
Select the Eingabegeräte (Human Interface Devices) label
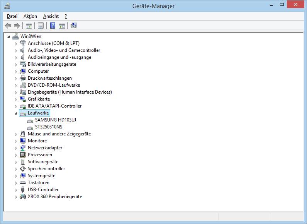tap(70, 92)
